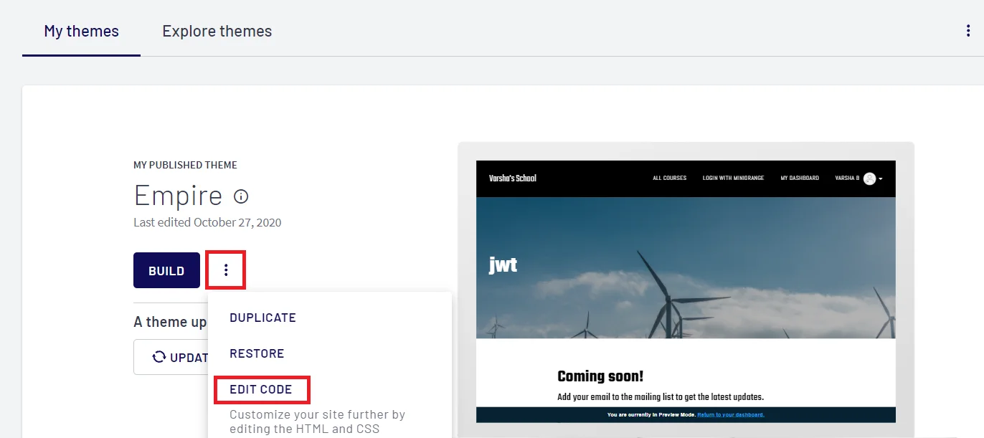Select Edit Code from the theme menu
Viewport: 984px width, 438px height.
262,389
